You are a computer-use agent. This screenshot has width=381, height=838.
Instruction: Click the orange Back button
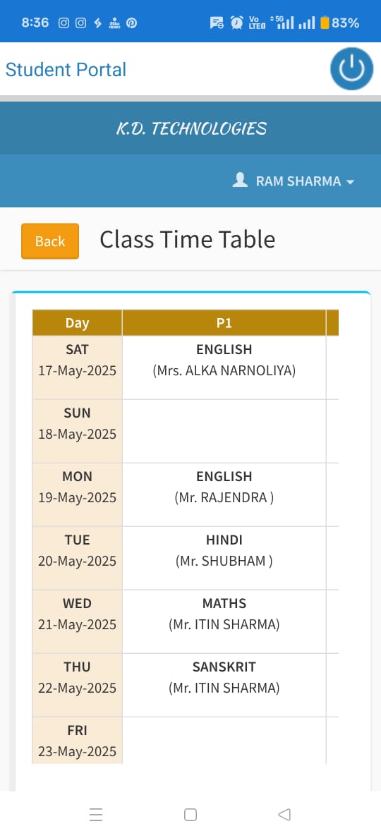(x=50, y=241)
